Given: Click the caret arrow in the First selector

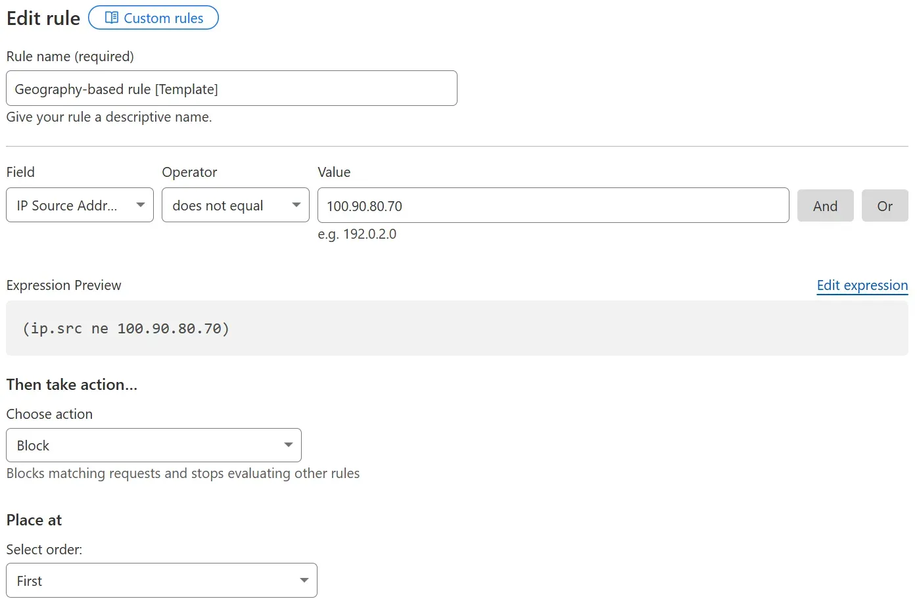Looking at the screenshot, I should [304, 581].
